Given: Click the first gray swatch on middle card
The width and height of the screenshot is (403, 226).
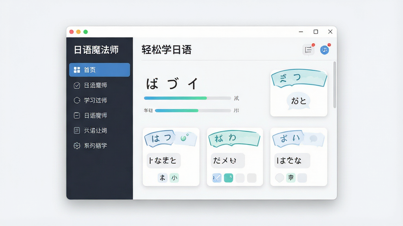Looking at the screenshot, I should (x=240, y=178).
